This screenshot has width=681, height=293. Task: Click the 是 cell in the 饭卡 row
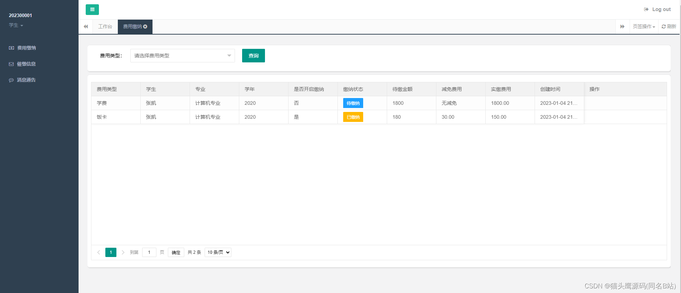[313, 117]
